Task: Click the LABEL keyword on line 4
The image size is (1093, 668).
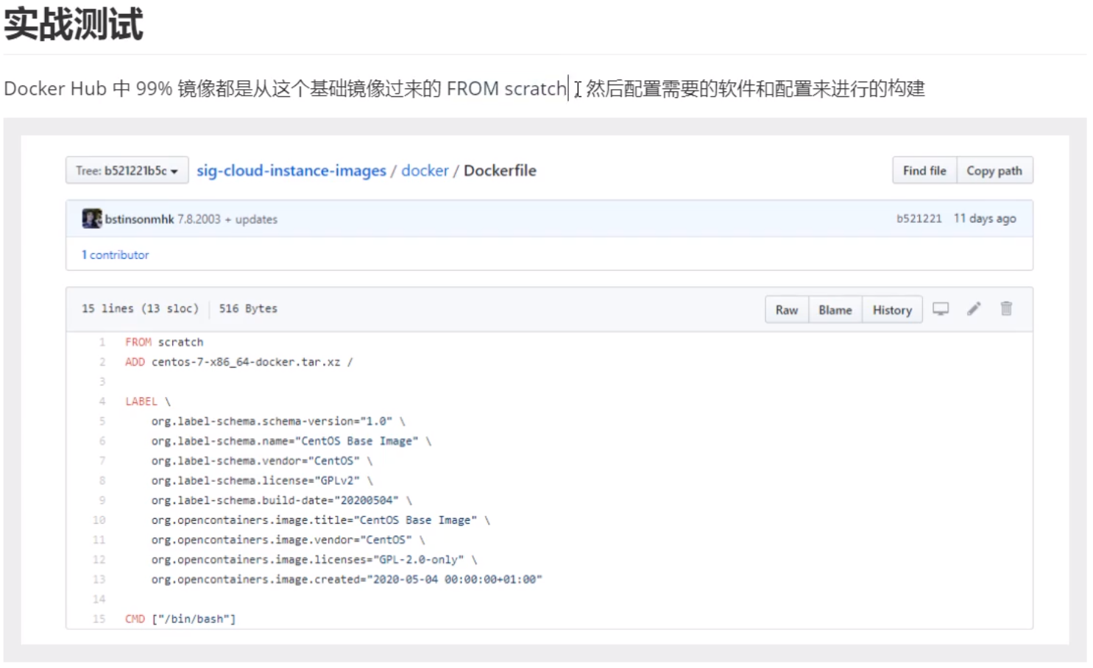Action: click(x=141, y=402)
